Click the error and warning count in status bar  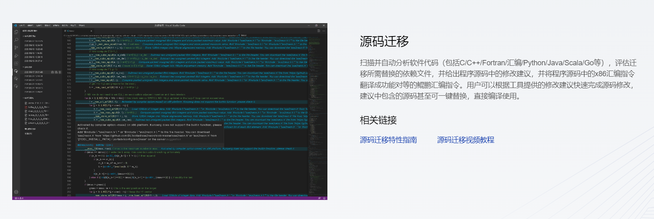(19, 198)
